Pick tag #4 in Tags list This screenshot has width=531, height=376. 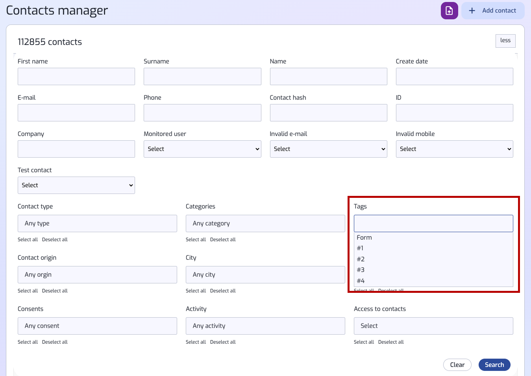click(x=361, y=281)
